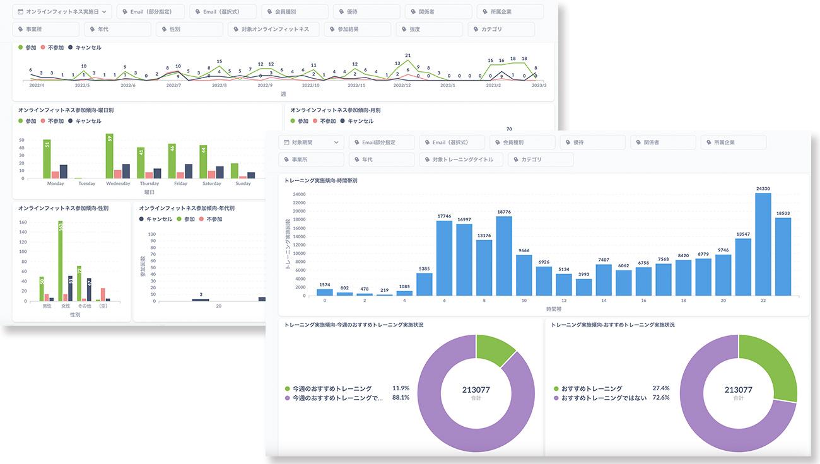Click green Wednesday bar labeled 59
Viewport: 820px width, 464px height.
pyautogui.click(x=109, y=156)
